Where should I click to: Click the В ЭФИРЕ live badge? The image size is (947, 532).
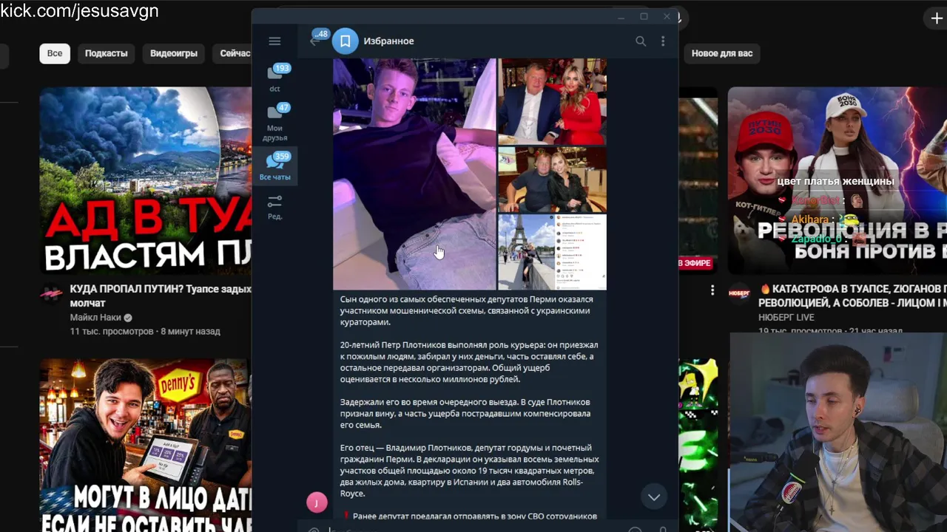point(695,263)
